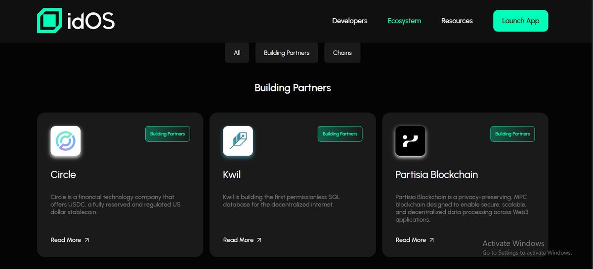Click the Building Partners tag on Circle card
593x269 pixels.
[168, 134]
